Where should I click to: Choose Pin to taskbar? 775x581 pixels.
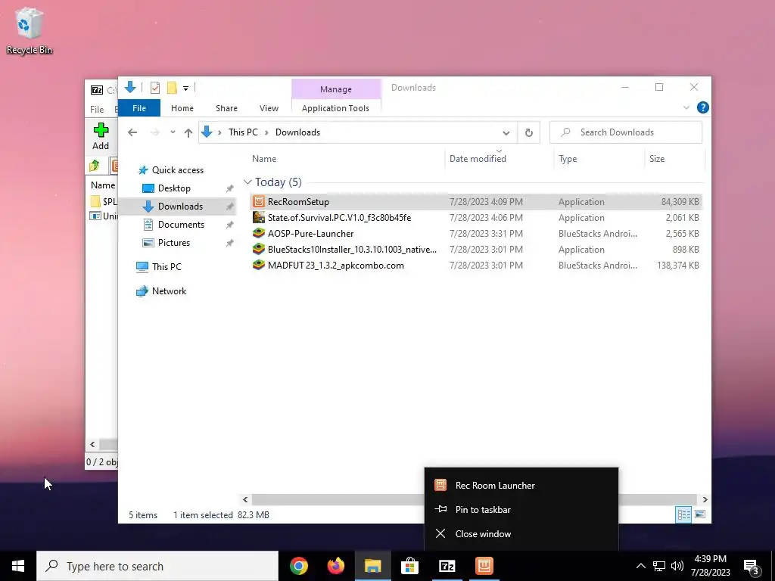(521, 509)
